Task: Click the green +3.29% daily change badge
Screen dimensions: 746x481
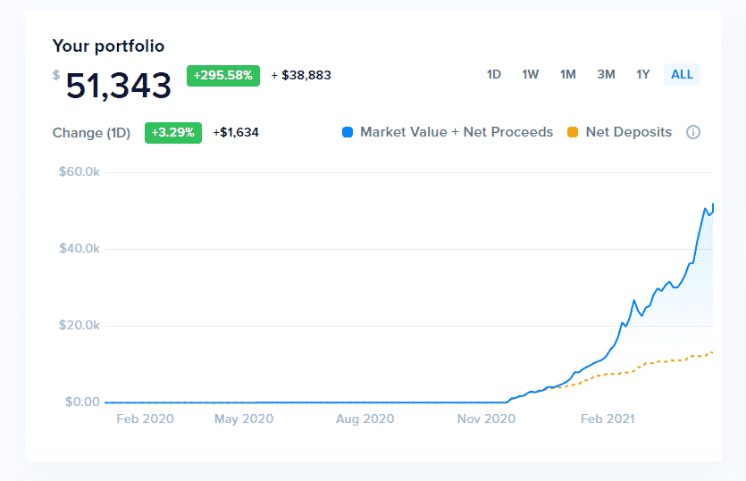Action: click(x=173, y=132)
